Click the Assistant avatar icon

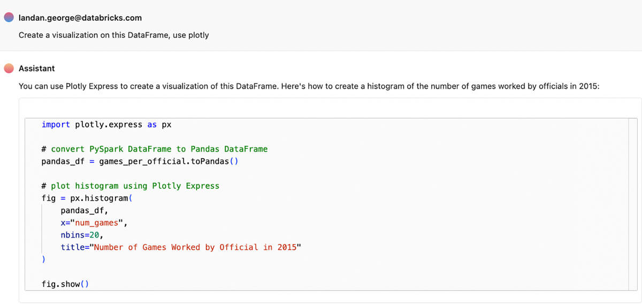click(9, 68)
